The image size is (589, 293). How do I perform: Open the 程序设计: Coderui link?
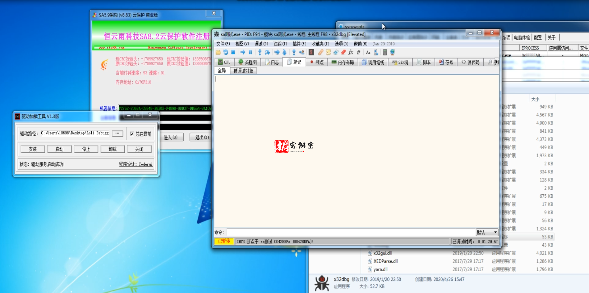(136, 164)
